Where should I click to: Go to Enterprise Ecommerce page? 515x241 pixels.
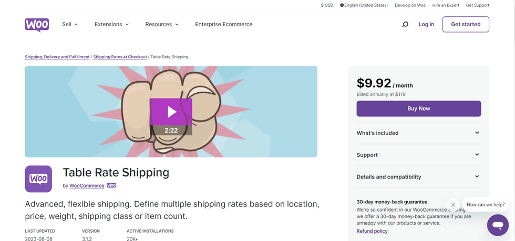click(x=224, y=25)
